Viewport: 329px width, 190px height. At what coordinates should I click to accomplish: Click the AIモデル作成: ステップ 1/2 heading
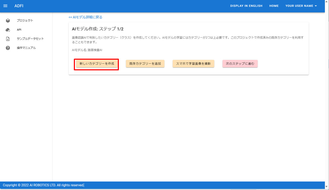98,29
